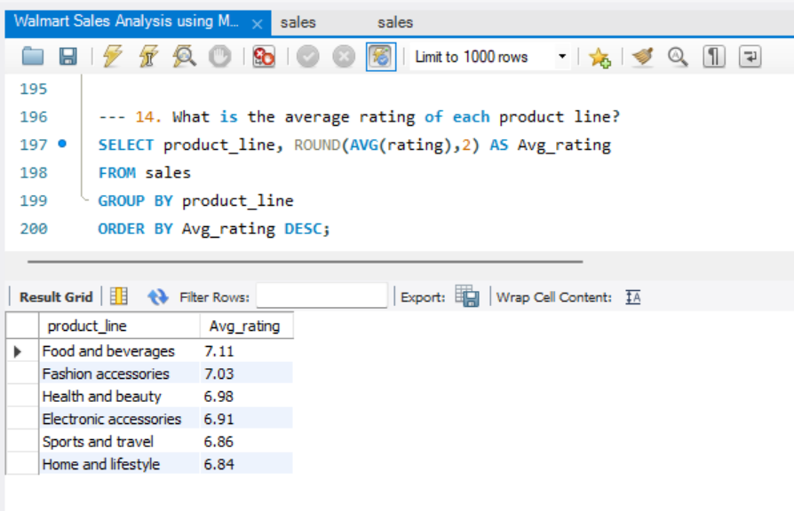Viewport: 794px width, 511px height.
Task: Switch to the first sales tab
Action: (x=298, y=22)
